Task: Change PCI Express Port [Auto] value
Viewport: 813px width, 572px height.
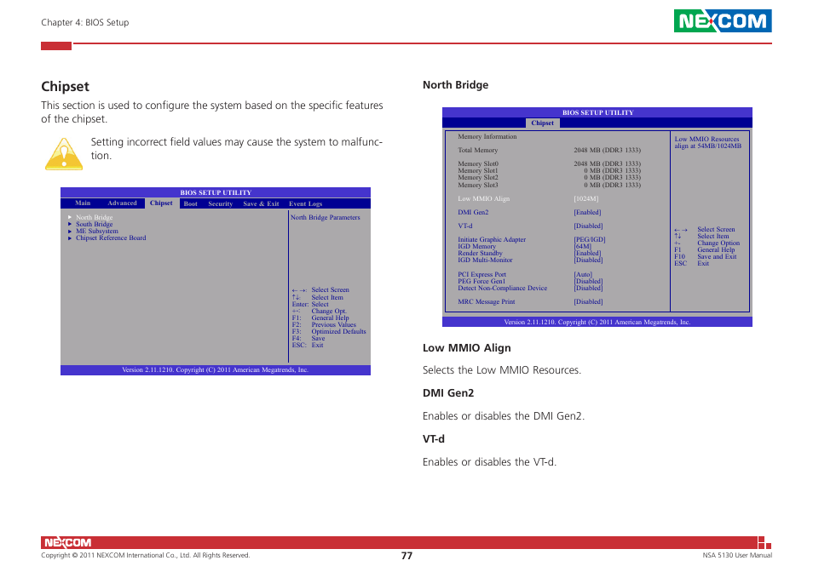Action: tap(583, 274)
